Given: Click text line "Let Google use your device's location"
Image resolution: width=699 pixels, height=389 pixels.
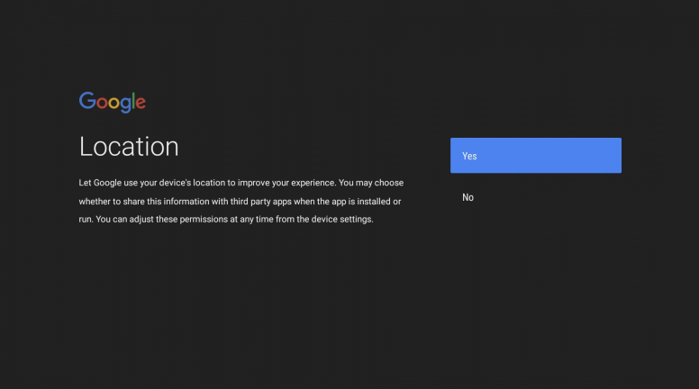Looking at the screenshot, I should click(241, 183).
